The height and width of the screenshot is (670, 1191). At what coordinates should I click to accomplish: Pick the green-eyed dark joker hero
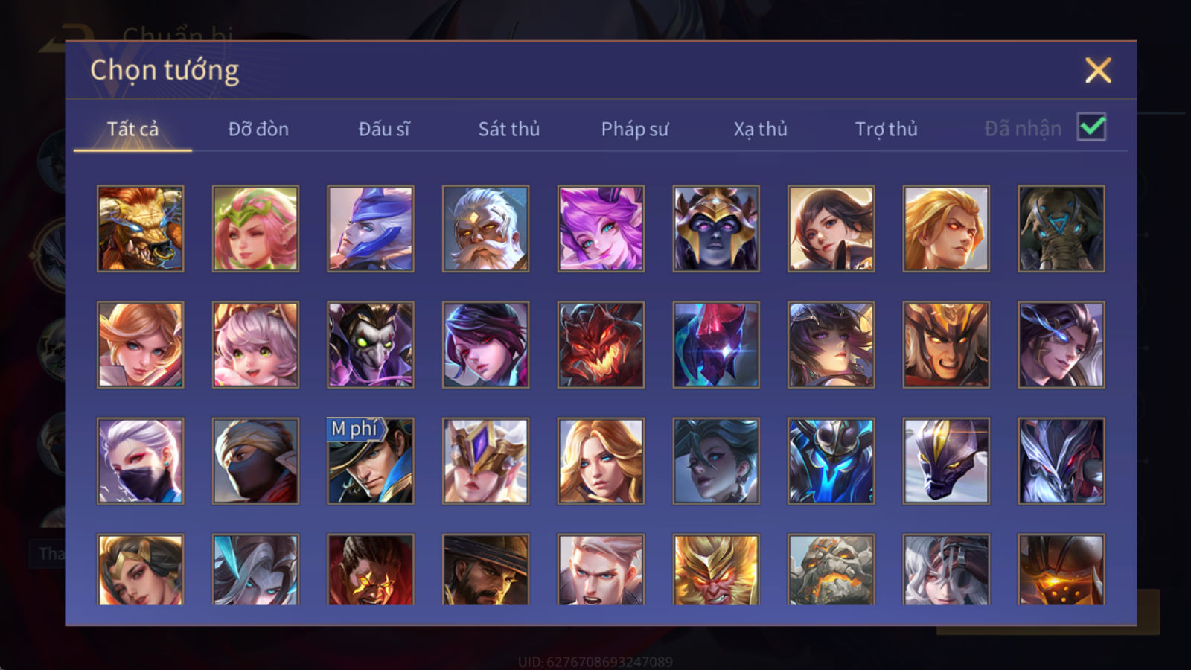[x=371, y=345]
